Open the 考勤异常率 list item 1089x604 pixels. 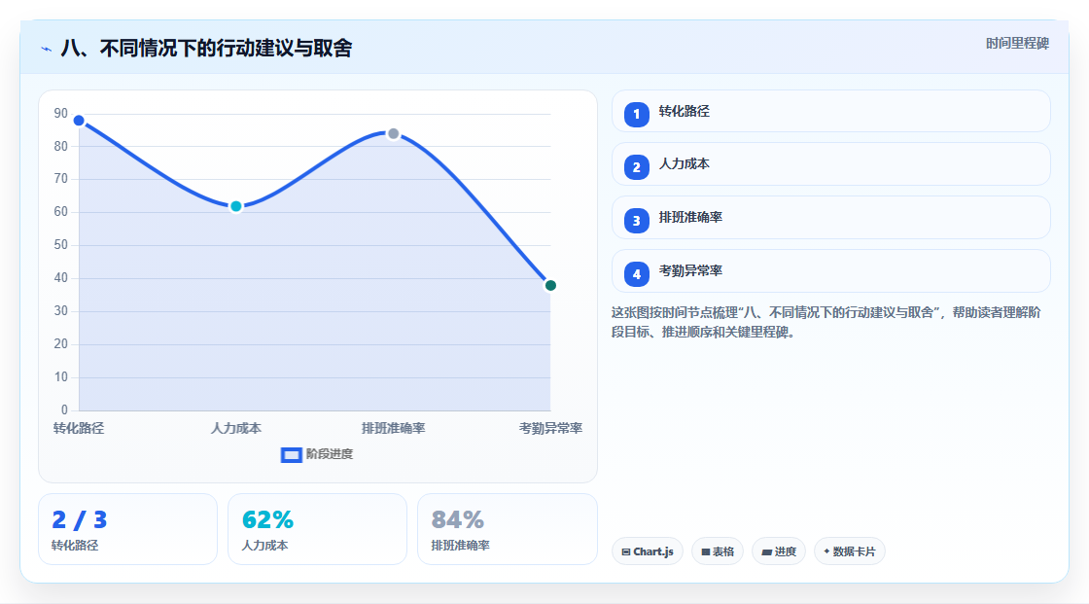point(830,271)
